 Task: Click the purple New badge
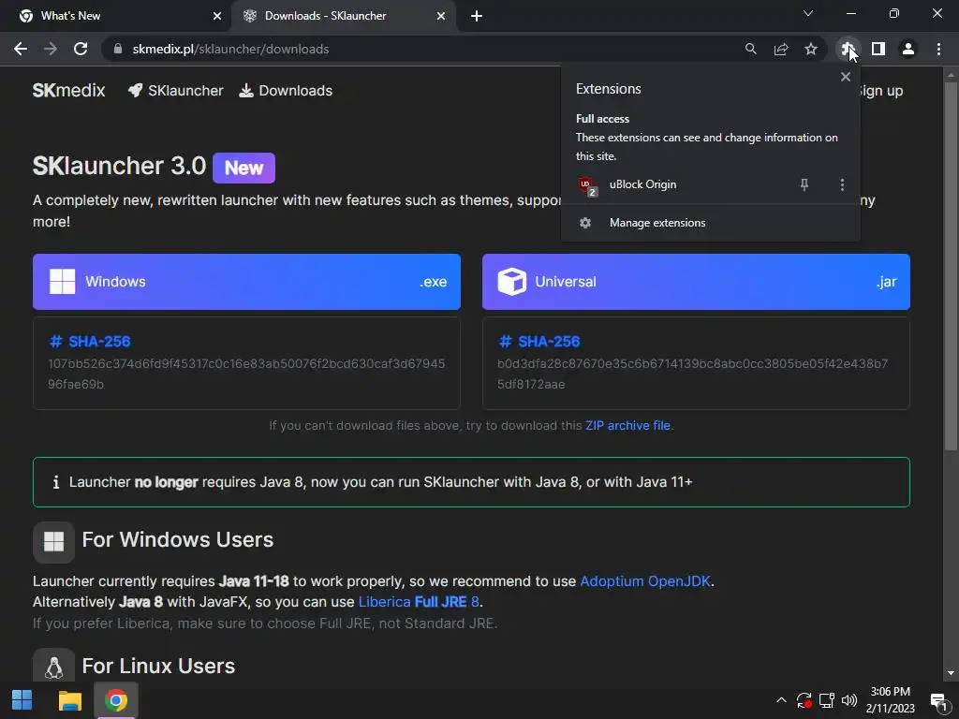244,169
